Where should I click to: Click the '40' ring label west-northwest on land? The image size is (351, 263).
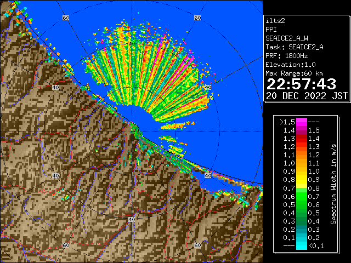pyautogui.click(x=55, y=88)
